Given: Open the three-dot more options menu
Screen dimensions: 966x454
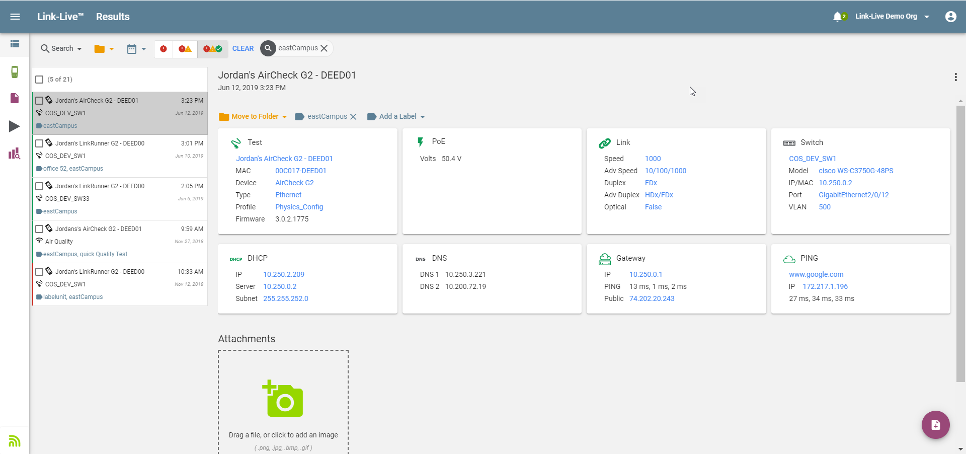Looking at the screenshot, I should pos(955,77).
